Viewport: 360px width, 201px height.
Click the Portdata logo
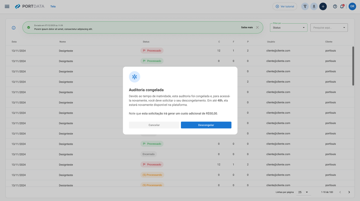30,6
